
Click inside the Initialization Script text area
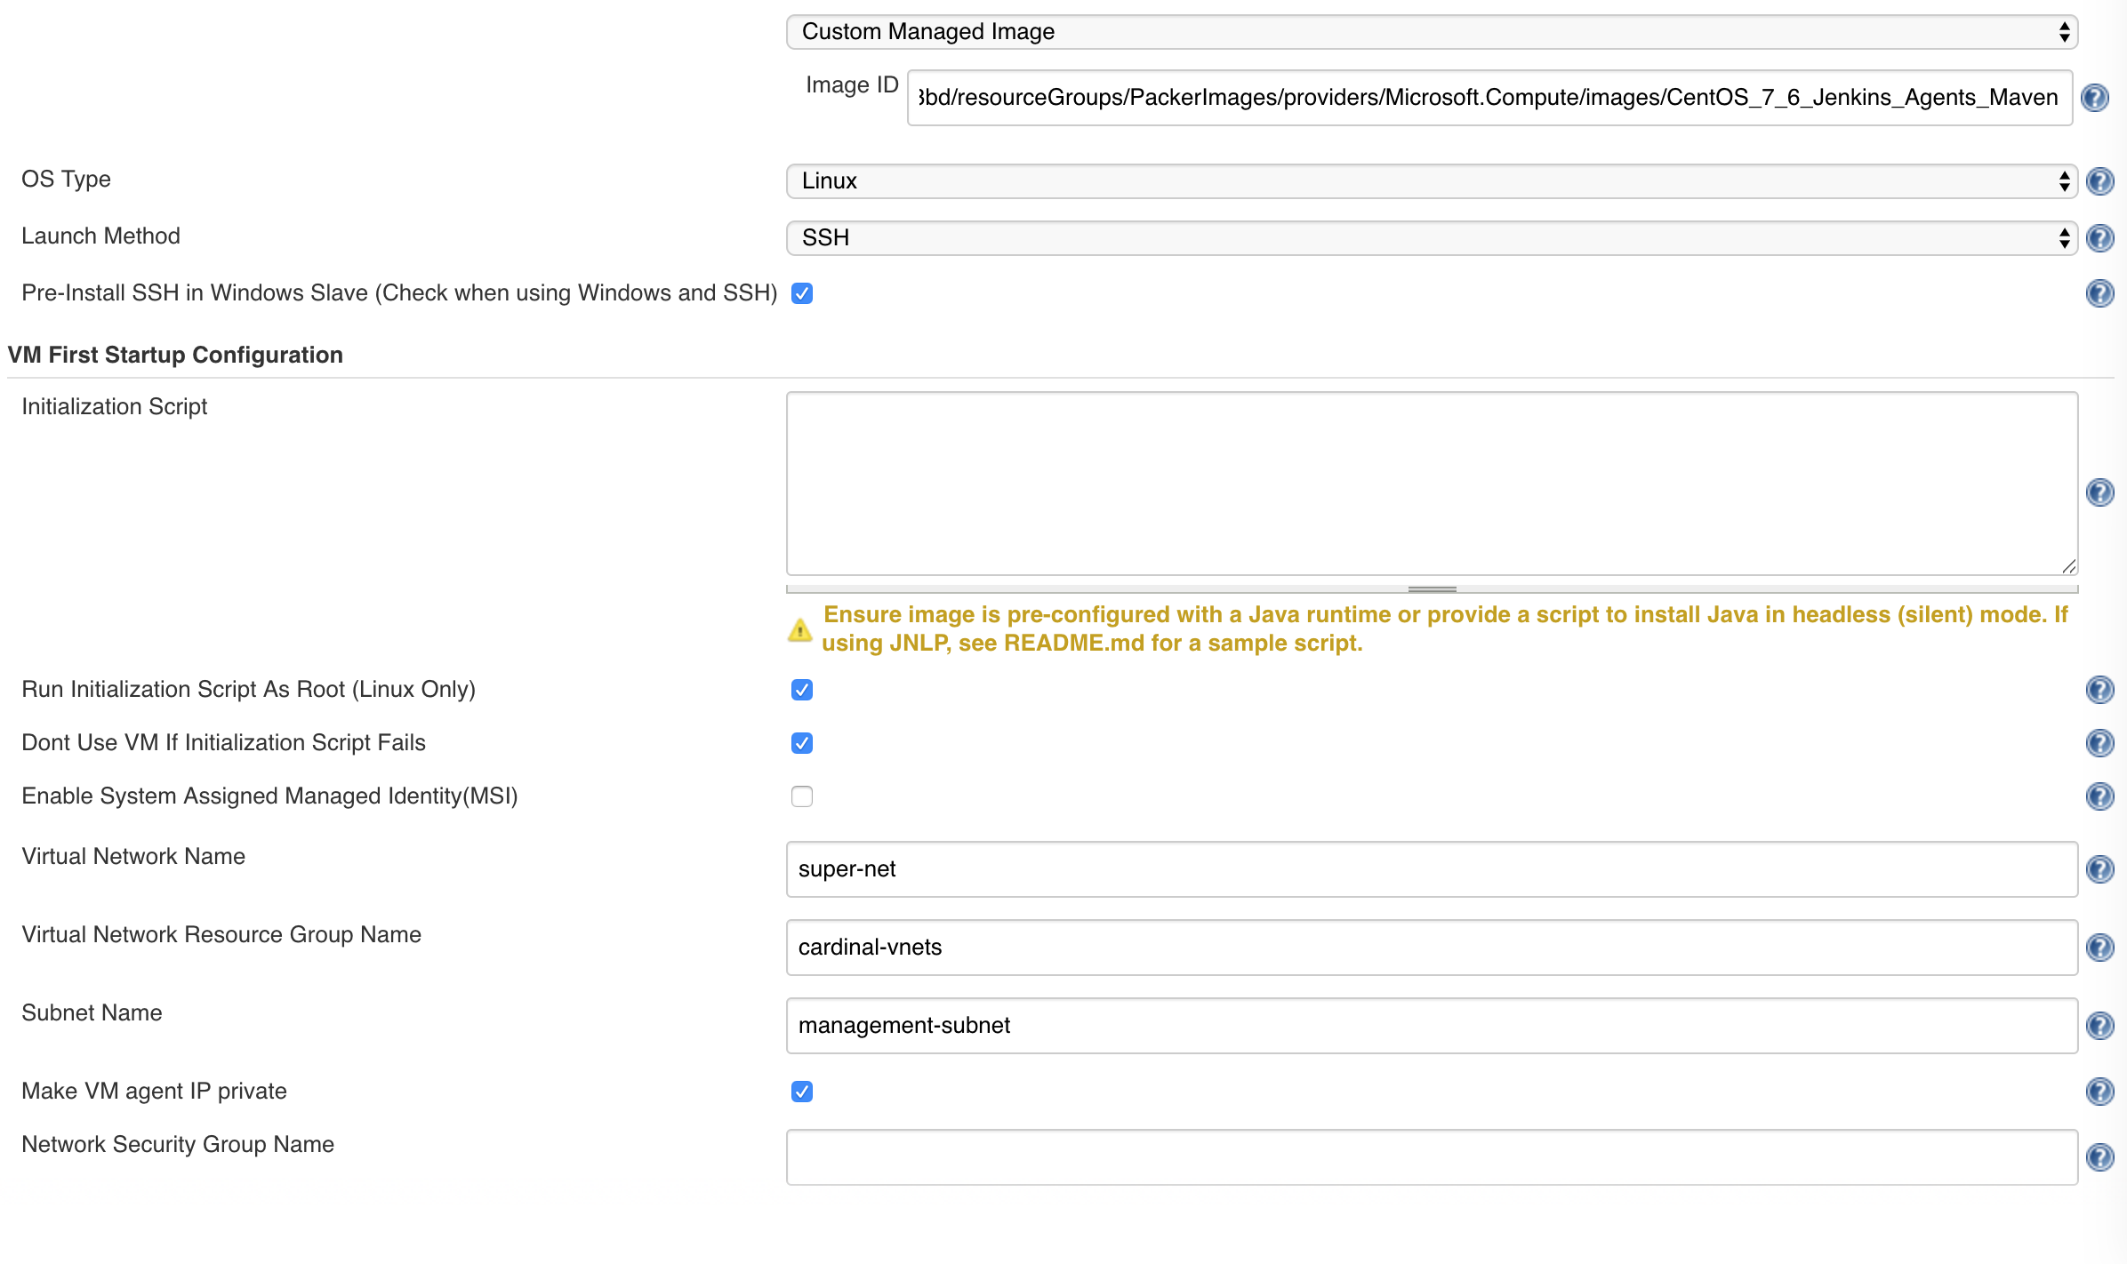(x=1432, y=484)
